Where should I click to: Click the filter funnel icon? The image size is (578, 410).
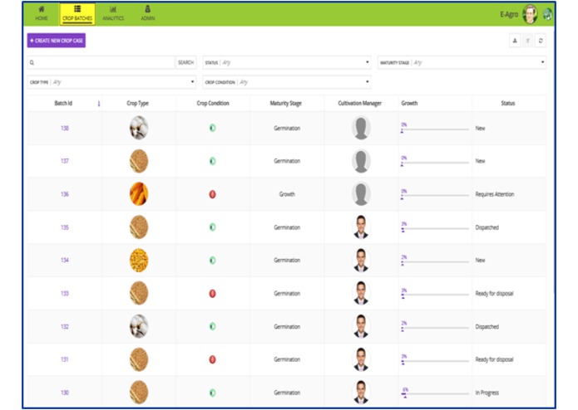coord(528,41)
